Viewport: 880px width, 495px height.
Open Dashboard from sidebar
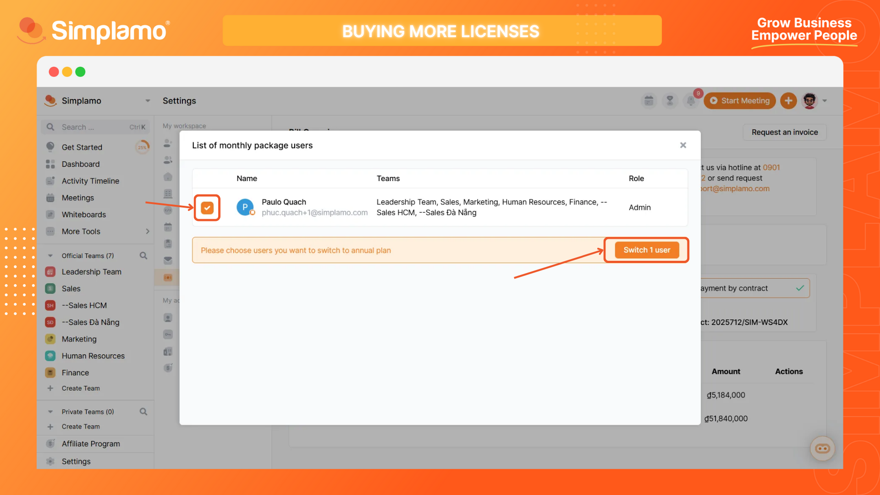(81, 164)
